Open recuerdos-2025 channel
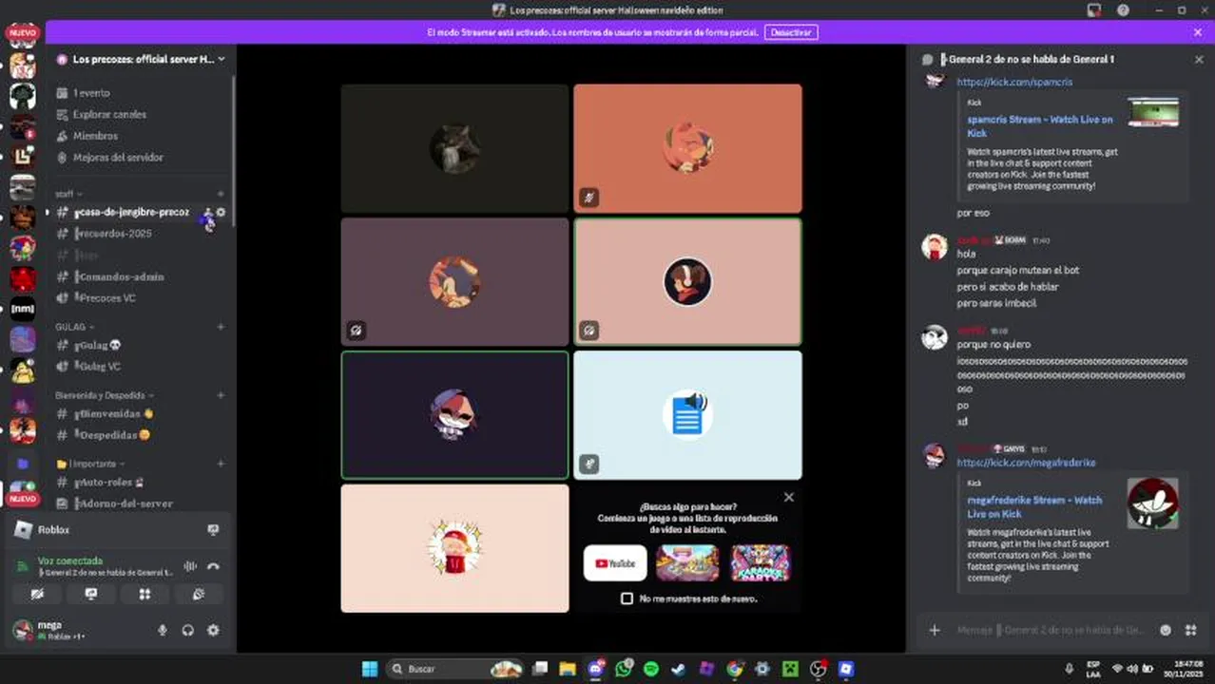The height and width of the screenshot is (684, 1215). click(x=113, y=234)
